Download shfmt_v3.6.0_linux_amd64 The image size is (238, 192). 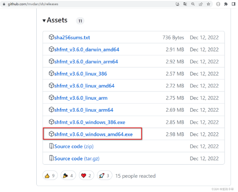coord(84,86)
